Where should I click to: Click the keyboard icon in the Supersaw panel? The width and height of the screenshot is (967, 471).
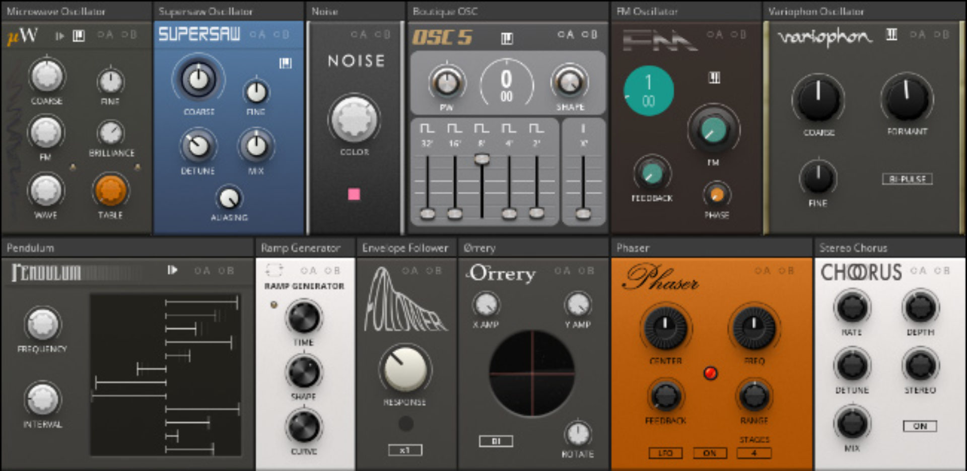pos(286,62)
